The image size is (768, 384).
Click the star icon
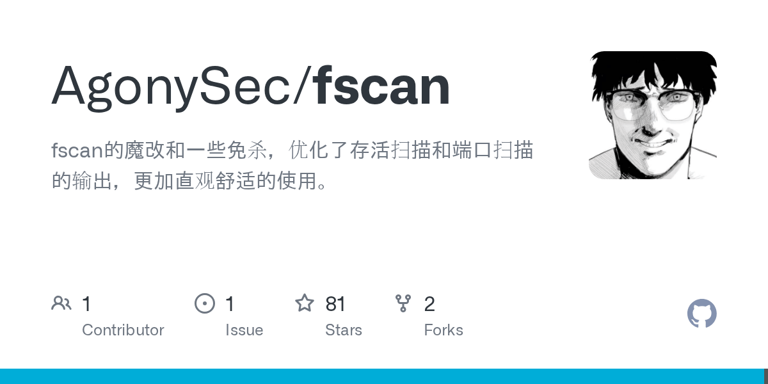[305, 303]
